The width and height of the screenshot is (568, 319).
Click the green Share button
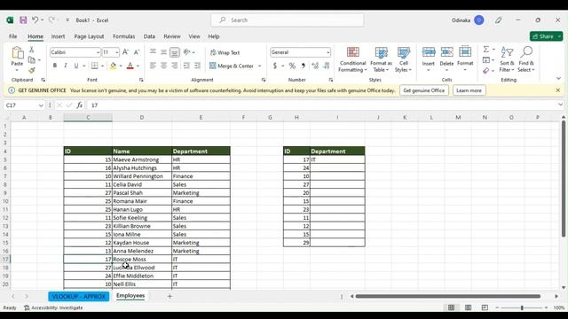[x=547, y=36]
